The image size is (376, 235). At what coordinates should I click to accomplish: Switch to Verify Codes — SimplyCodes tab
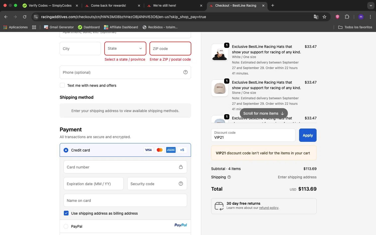coord(50,6)
